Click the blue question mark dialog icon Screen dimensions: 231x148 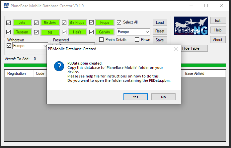59,66
